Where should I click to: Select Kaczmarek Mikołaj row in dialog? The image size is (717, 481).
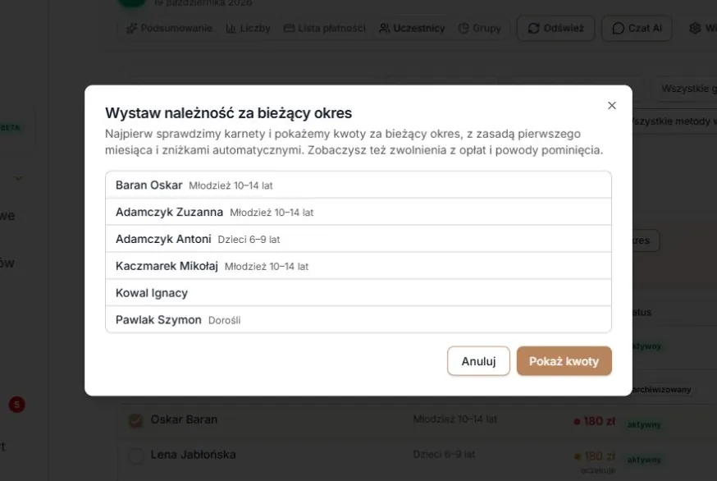coord(358,266)
